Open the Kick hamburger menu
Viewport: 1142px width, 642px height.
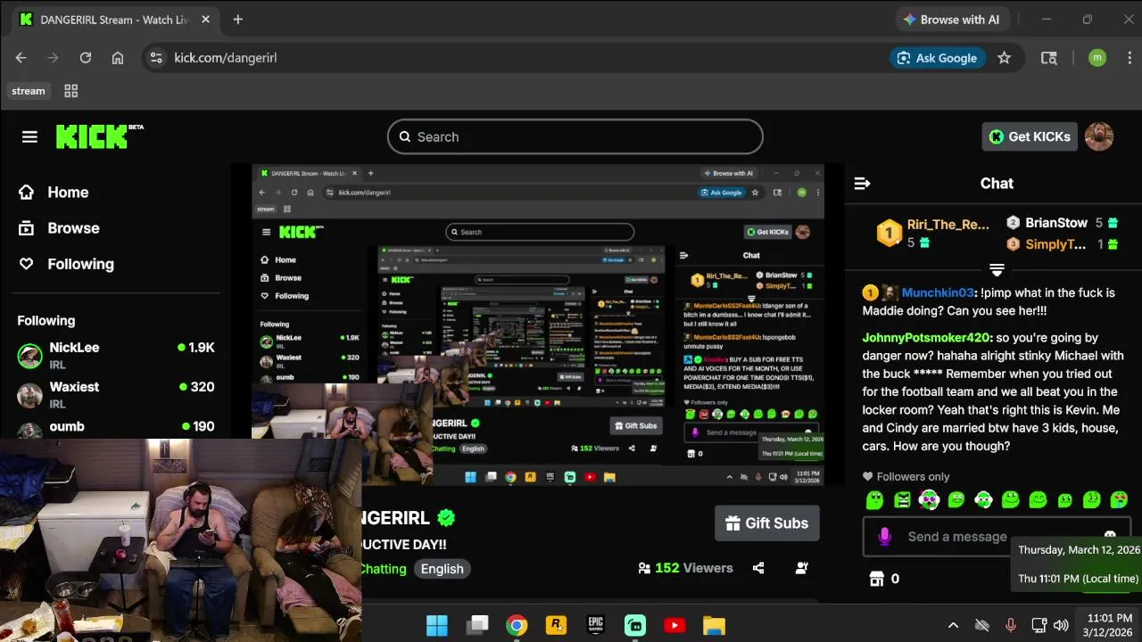[29, 136]
